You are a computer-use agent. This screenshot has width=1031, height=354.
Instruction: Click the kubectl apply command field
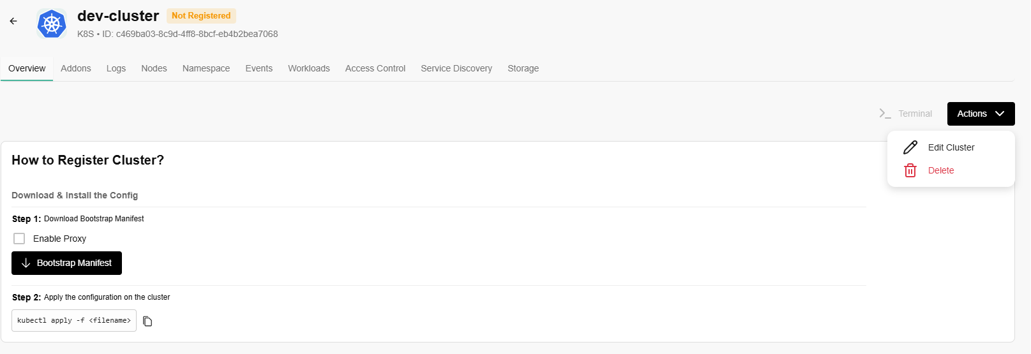click(74, 321)
